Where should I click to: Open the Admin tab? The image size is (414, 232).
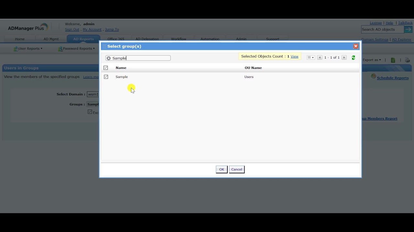[x=241, y=39]
